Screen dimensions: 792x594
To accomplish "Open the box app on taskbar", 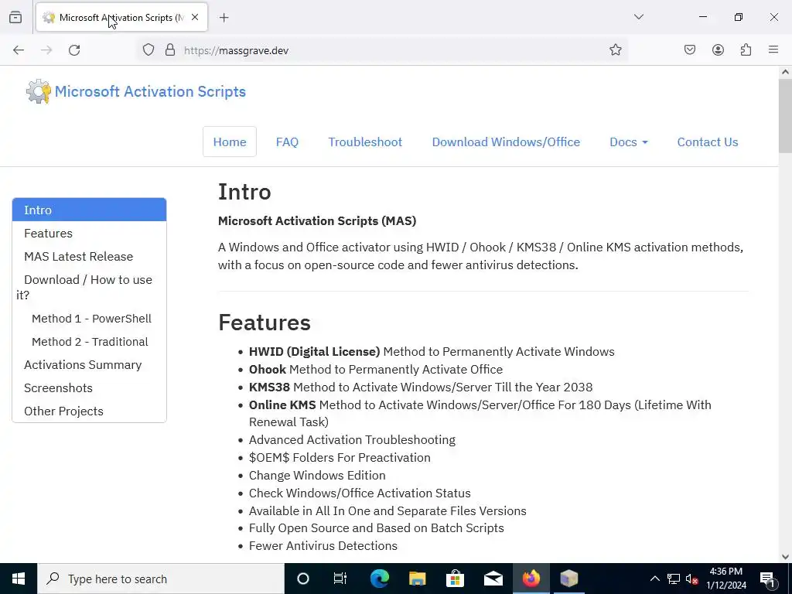I will (568, 579).
